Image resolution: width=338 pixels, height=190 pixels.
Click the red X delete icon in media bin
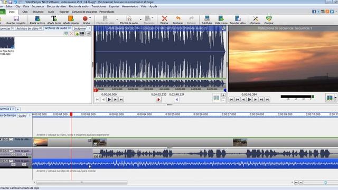pos(72,34)
